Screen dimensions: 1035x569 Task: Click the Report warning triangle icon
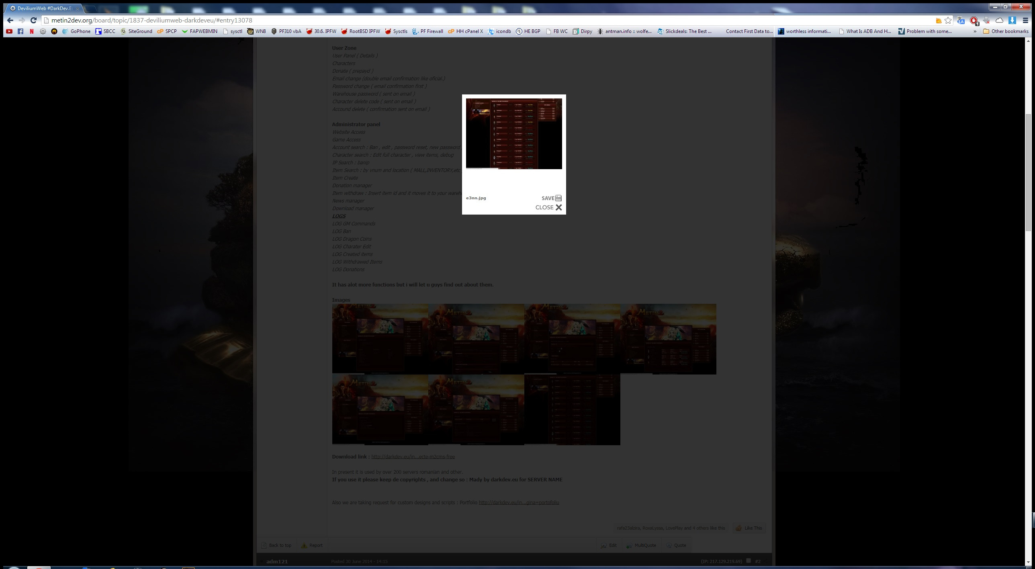(304, 545)
